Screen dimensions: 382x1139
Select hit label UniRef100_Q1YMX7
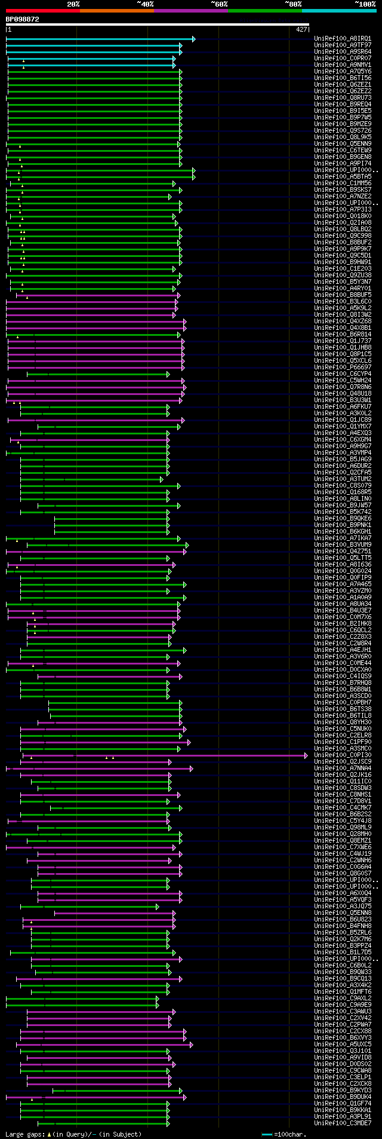click(x=343, y=427)
